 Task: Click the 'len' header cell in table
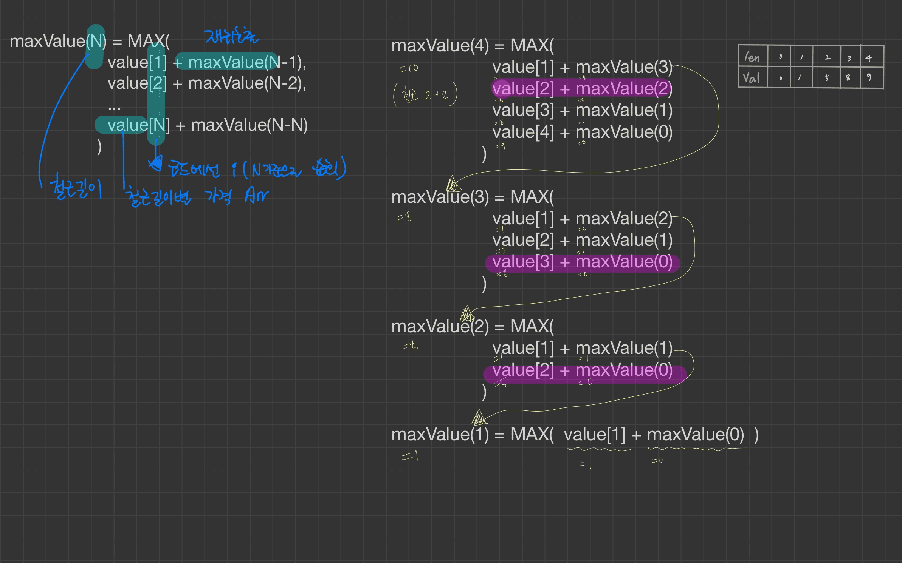click(752, 57)
